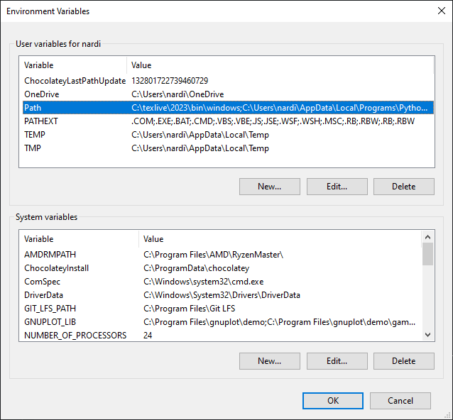
Task: Click Delete under User variables for nardi
Action: click(x=403, y=187)
